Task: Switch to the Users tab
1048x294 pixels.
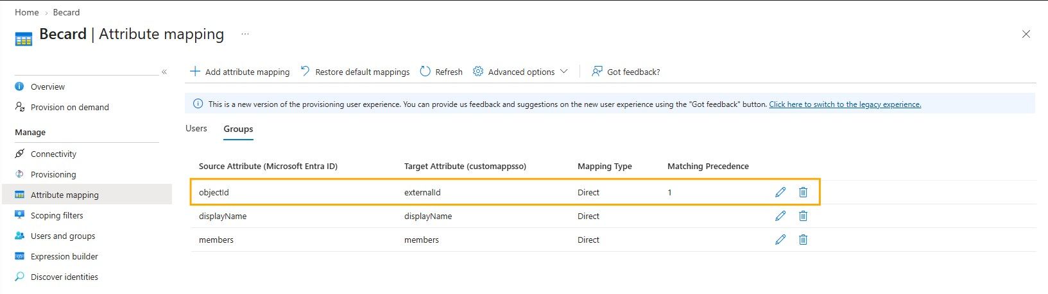Action: click(196, 128)
